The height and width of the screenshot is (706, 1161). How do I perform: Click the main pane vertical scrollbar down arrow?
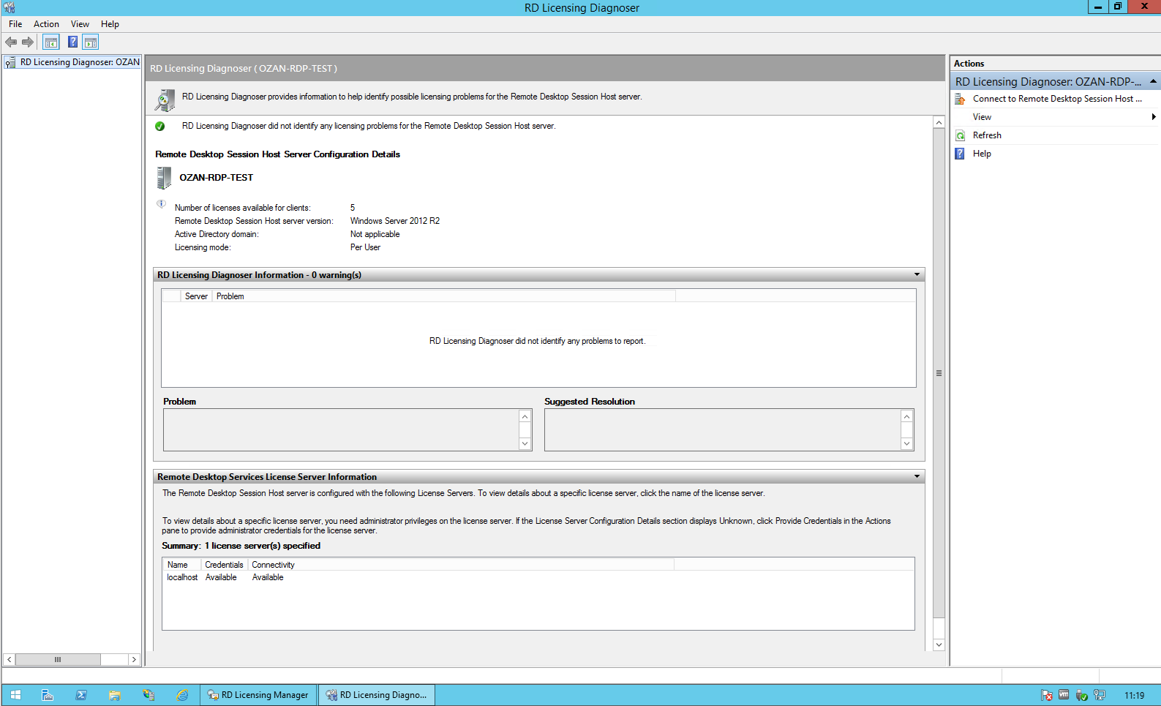tap(939, 645)
